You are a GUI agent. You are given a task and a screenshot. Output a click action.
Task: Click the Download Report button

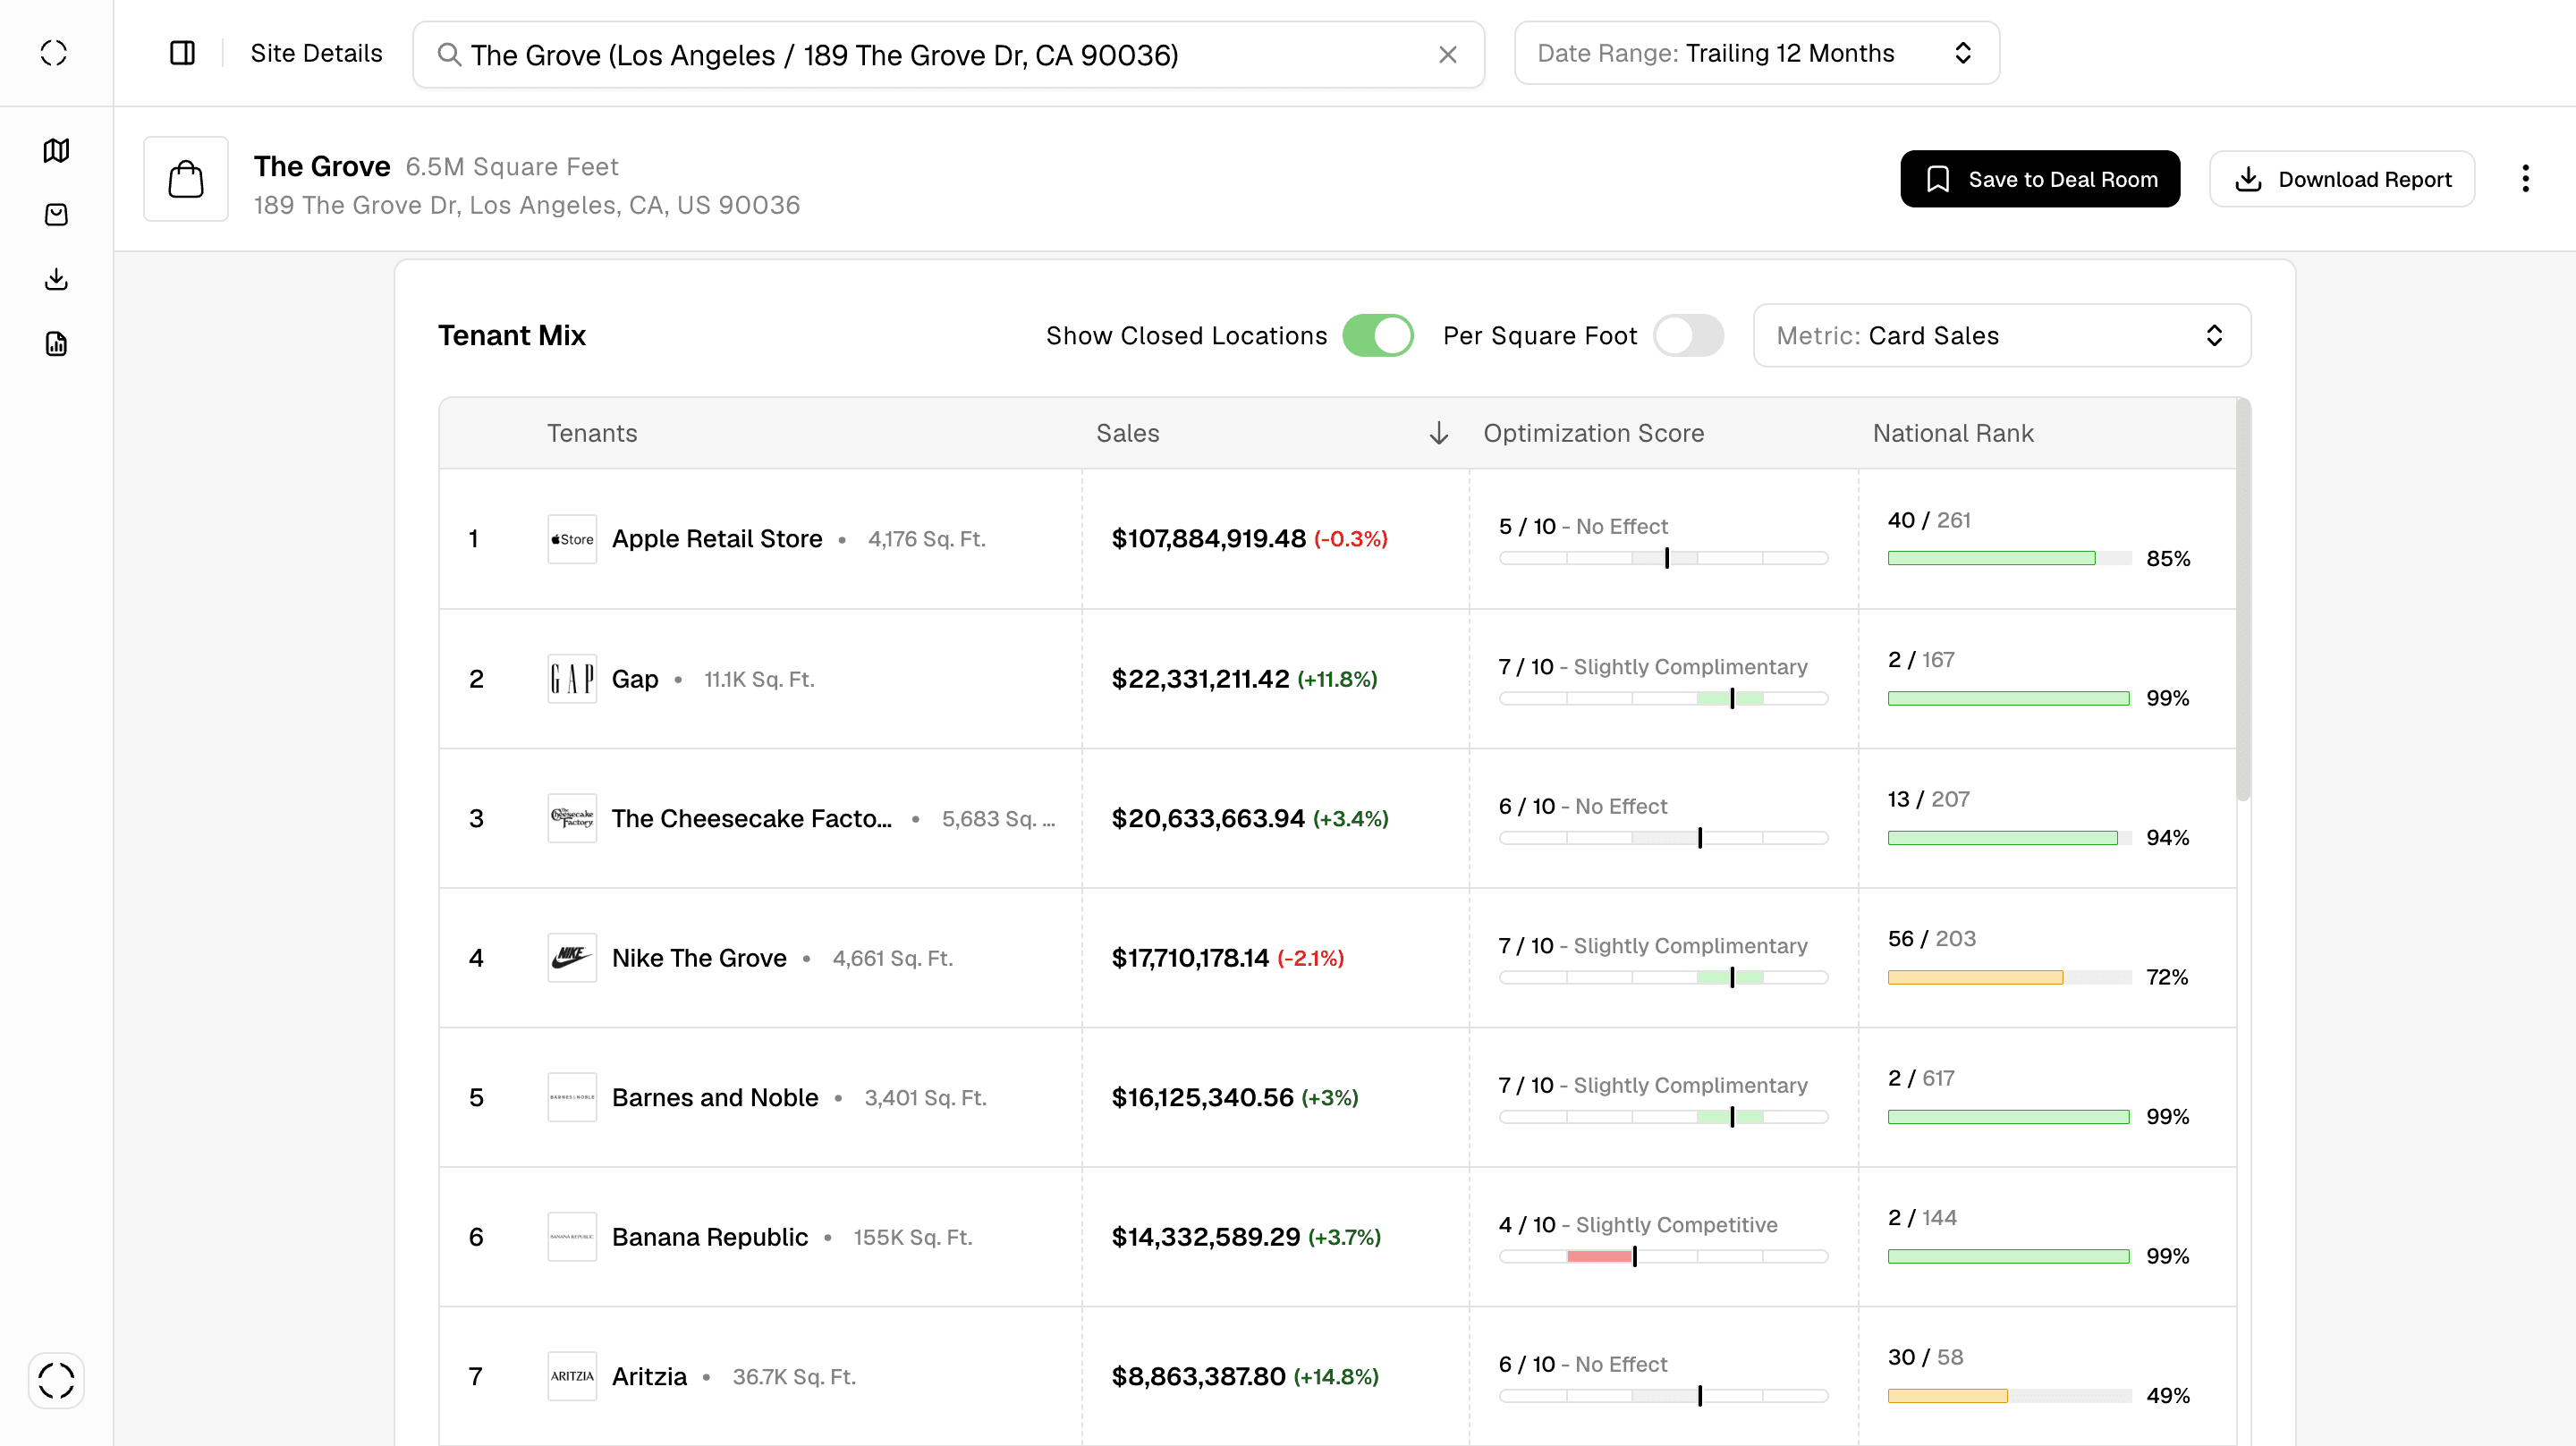(x=2341, y=180)
